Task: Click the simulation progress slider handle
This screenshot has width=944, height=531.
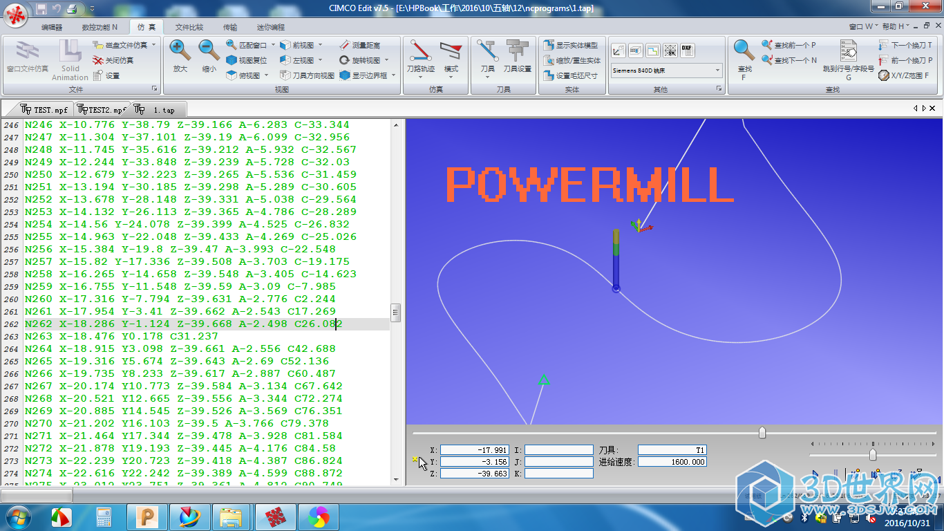Action: [762, 433]
